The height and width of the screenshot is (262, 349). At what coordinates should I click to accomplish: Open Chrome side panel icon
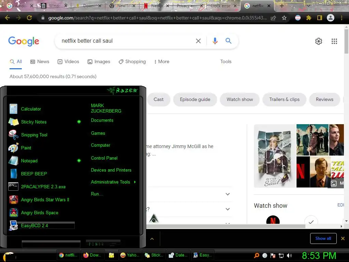[x=320, y=18]
